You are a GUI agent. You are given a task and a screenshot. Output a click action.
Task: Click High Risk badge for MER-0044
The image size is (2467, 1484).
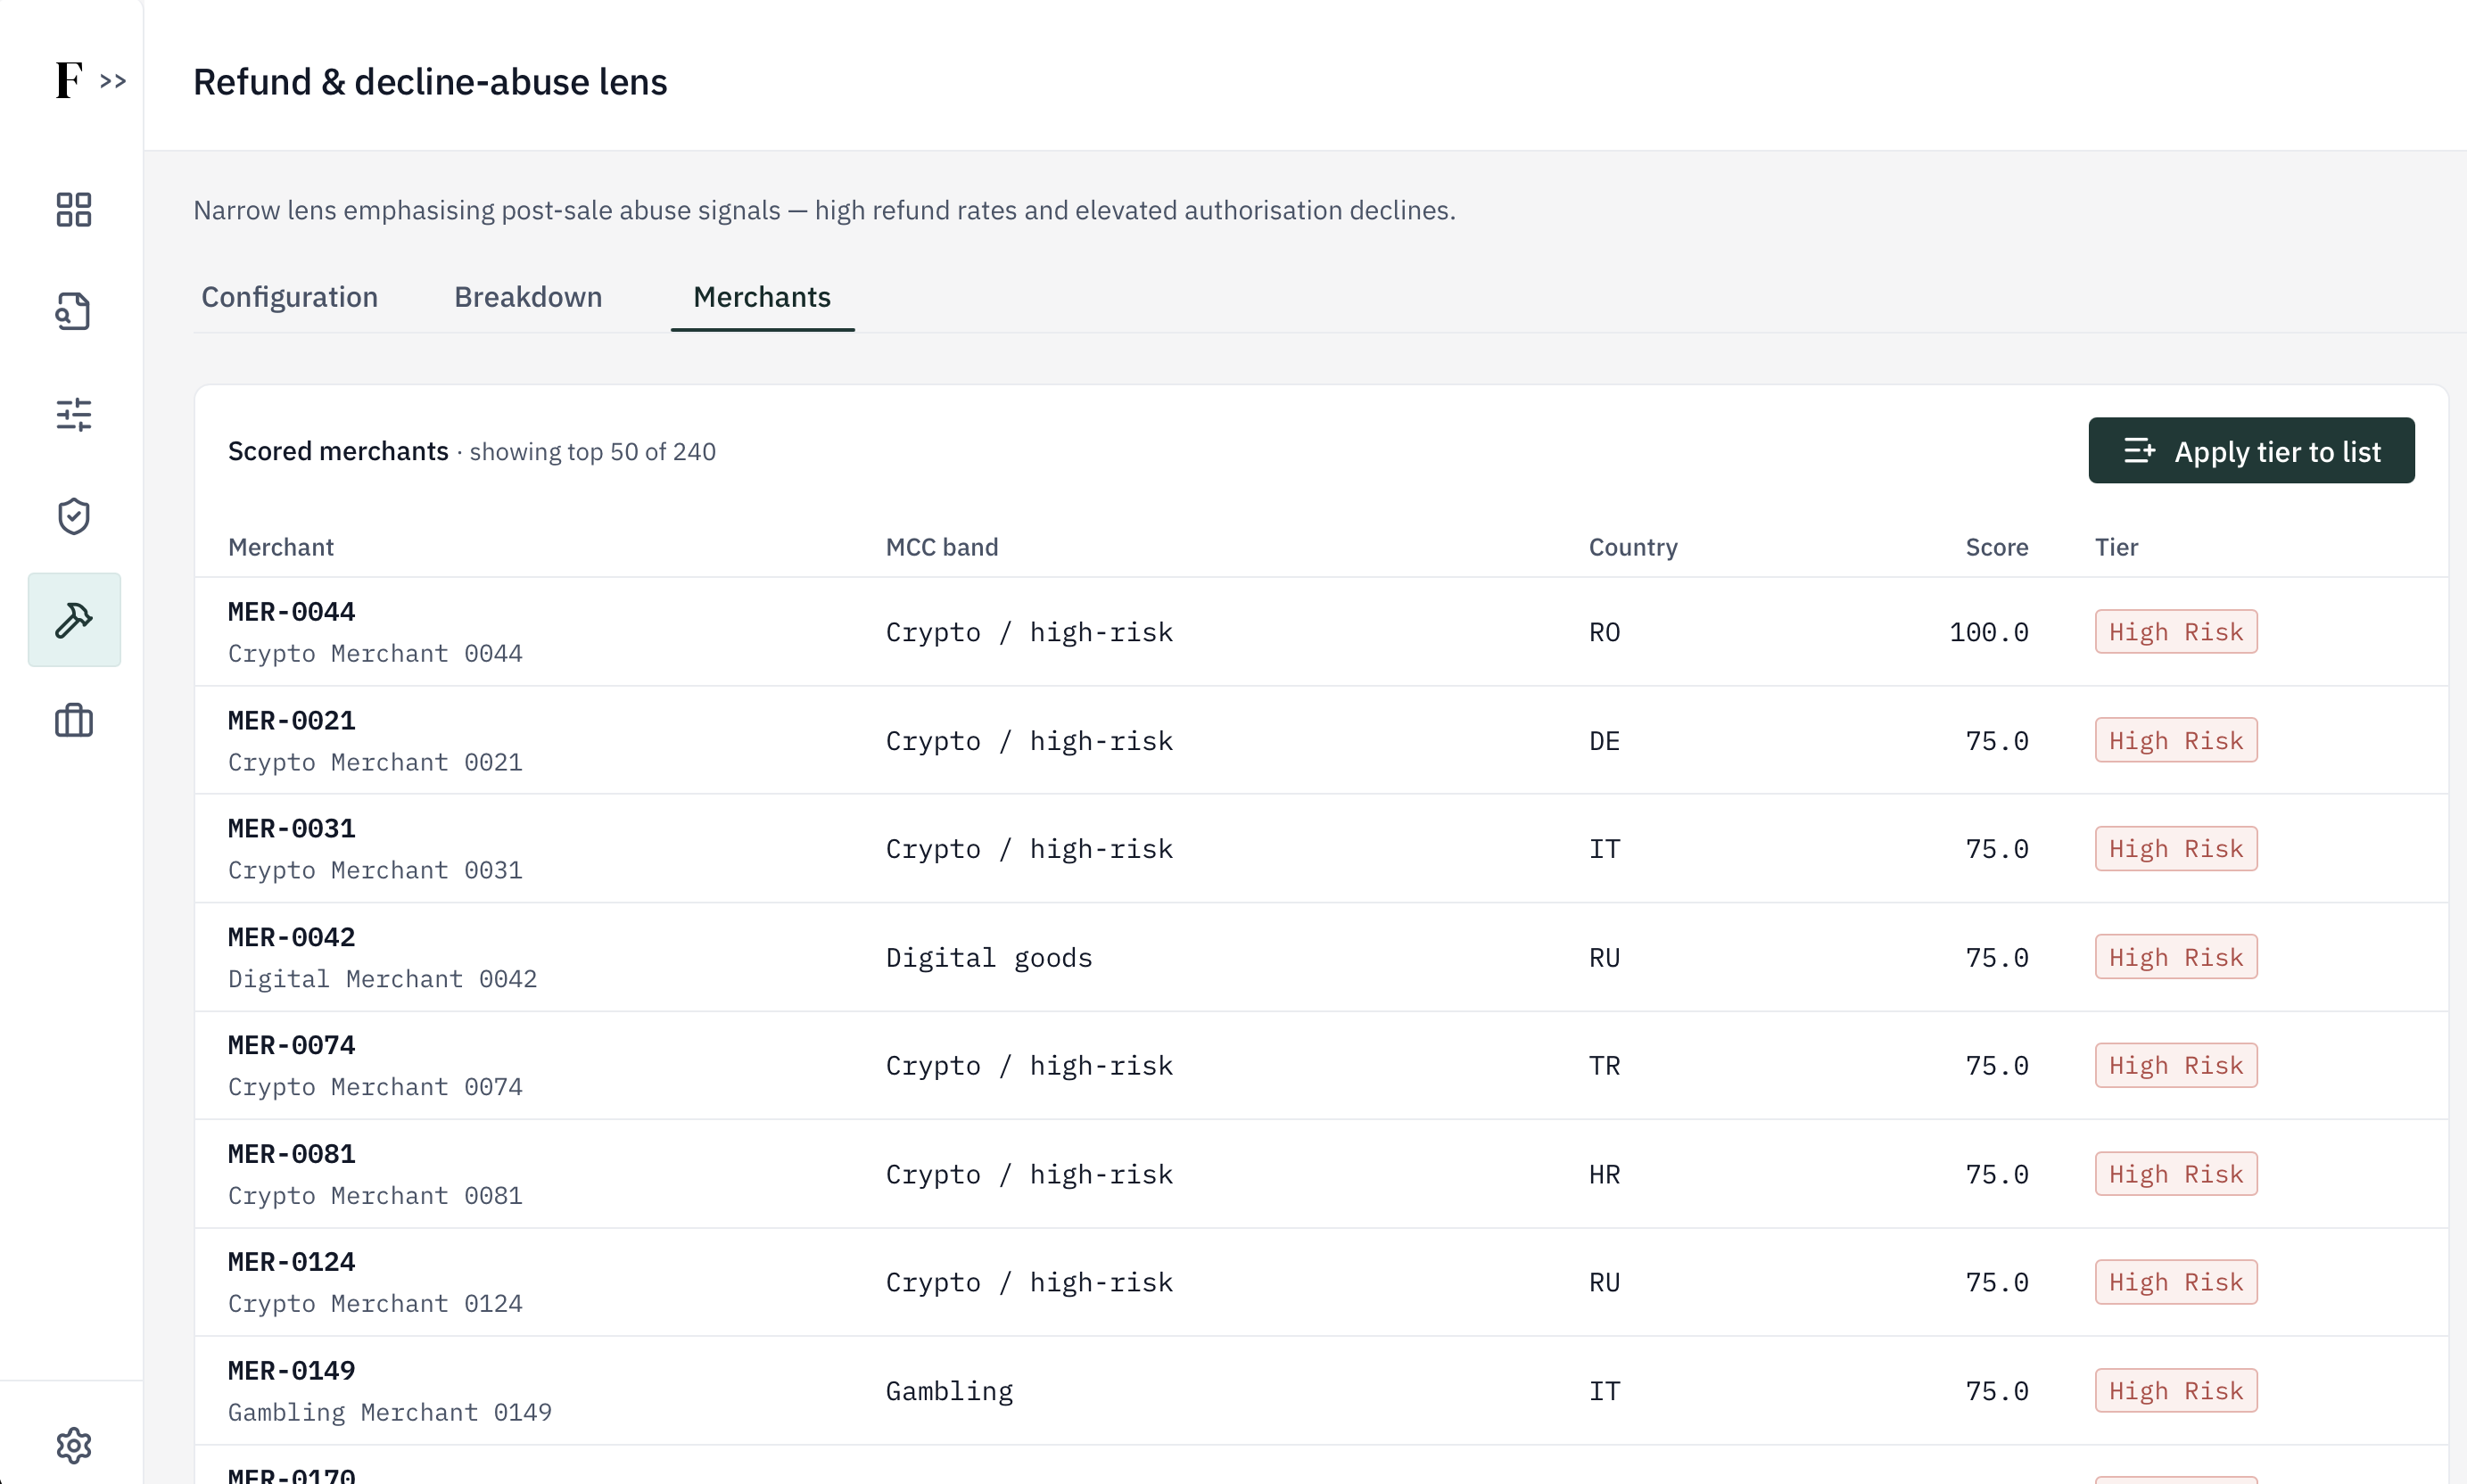click(x=2176, y=632)
